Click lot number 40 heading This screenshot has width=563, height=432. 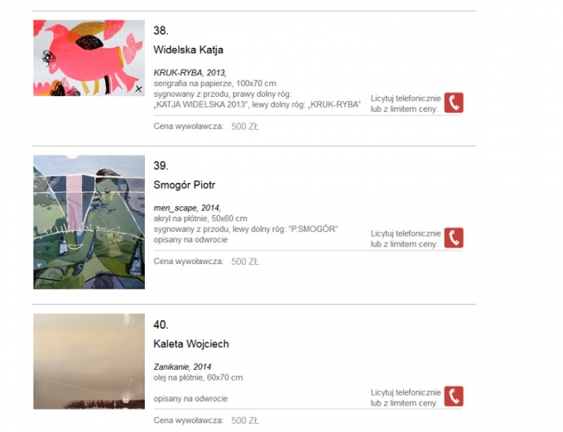(161, 324)
